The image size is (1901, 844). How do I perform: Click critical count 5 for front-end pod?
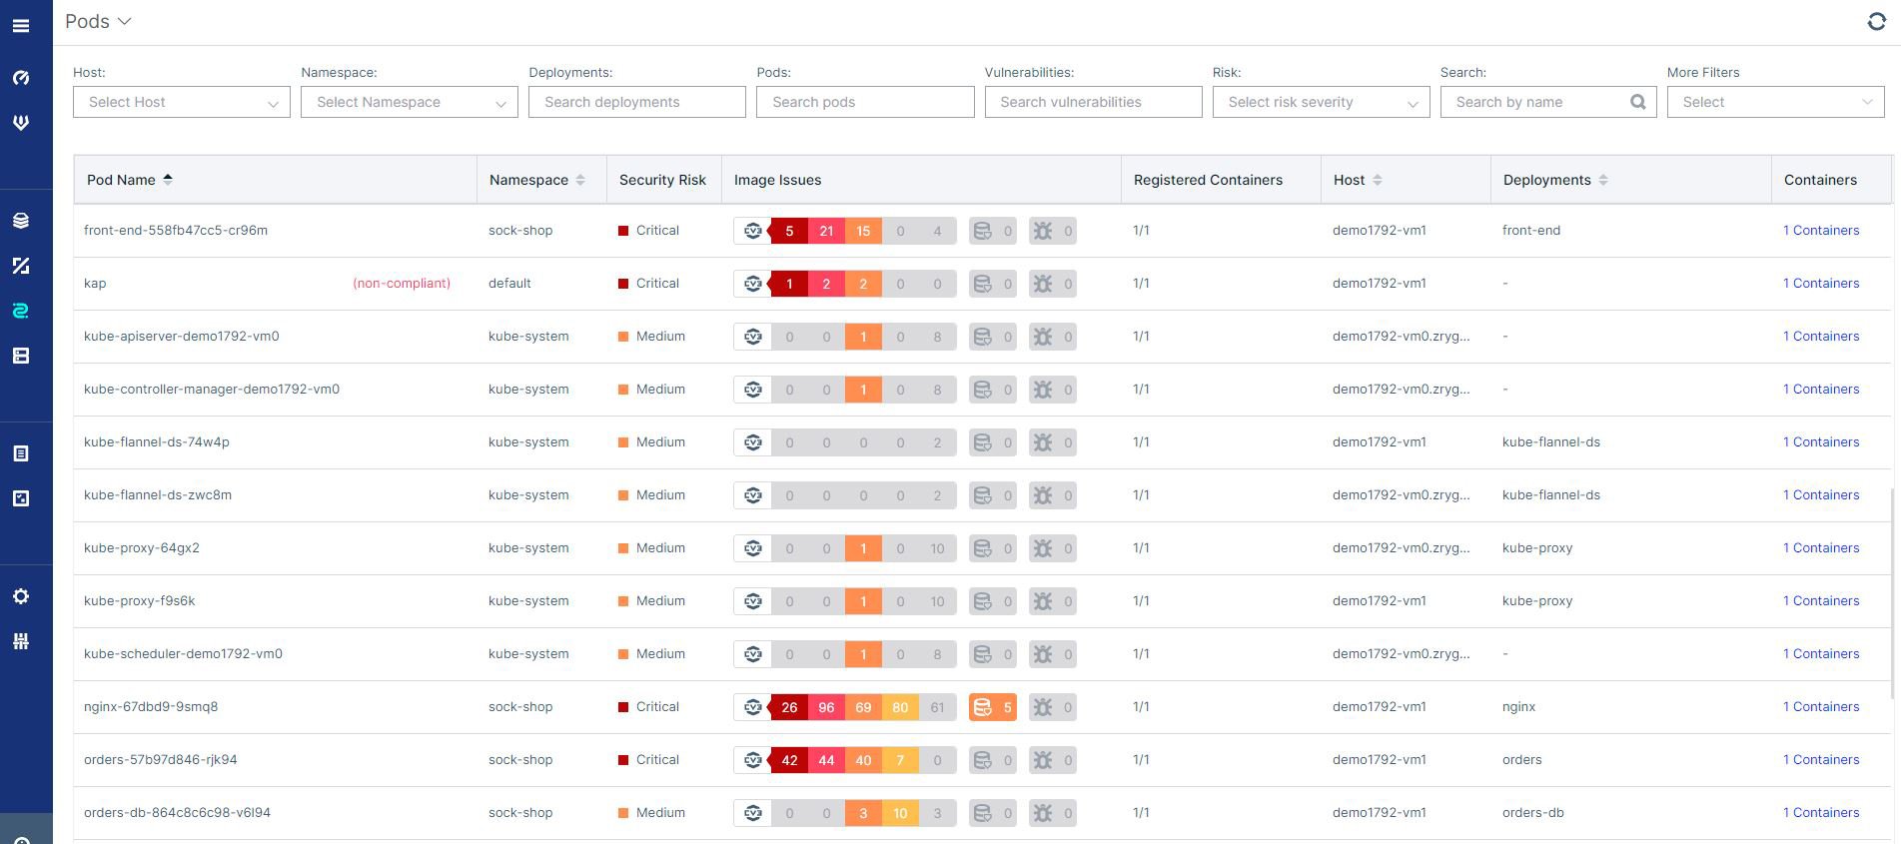coord(789,231)
